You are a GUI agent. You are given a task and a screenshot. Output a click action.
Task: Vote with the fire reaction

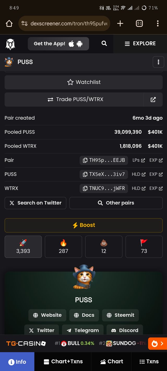(63, 247)
